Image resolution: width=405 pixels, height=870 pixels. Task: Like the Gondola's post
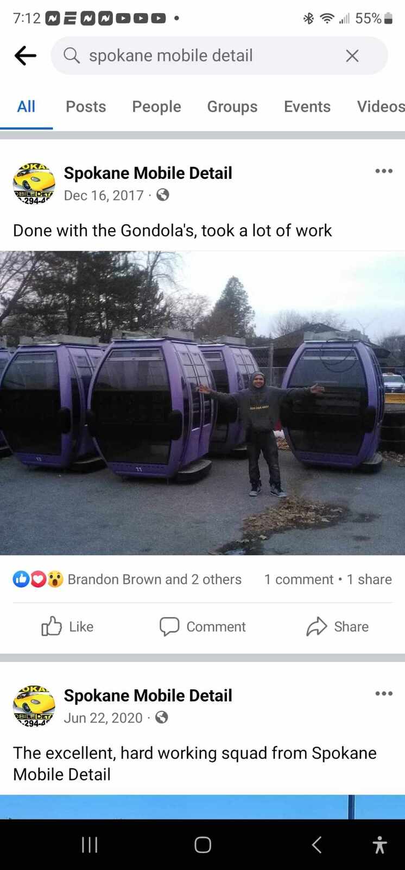tap(68, 626)
